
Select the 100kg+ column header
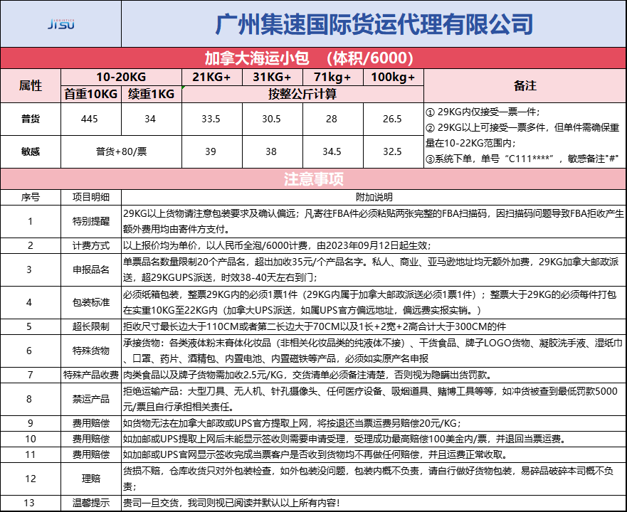394,77
